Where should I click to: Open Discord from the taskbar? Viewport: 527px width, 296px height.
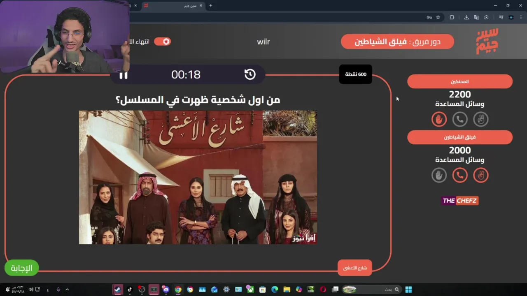coord(166,289)
